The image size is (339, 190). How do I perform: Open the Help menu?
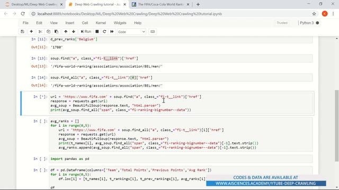pyautogui.click(x=138, y=23)
